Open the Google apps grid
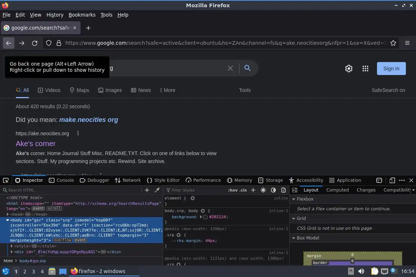Viewport: 416px width, 277px height. (x=365, y=69)
